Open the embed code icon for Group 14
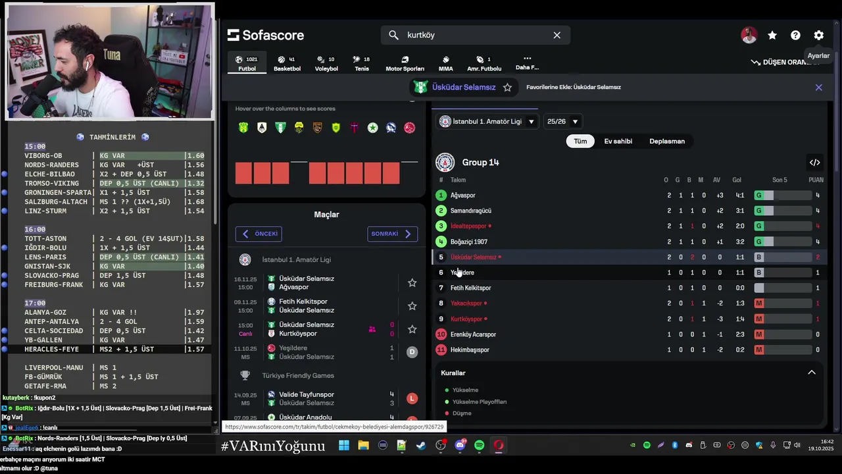The width and height of the screenshot is (842, 474). click(x=814, y=163)
